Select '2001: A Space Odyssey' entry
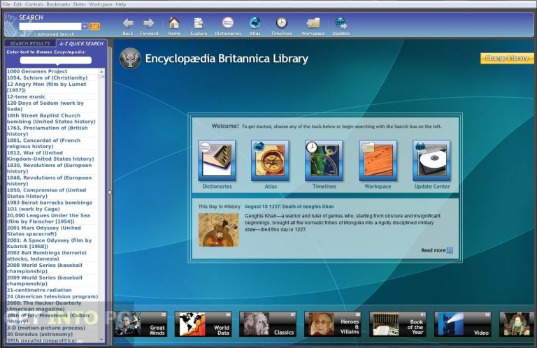 coord(52,243)
